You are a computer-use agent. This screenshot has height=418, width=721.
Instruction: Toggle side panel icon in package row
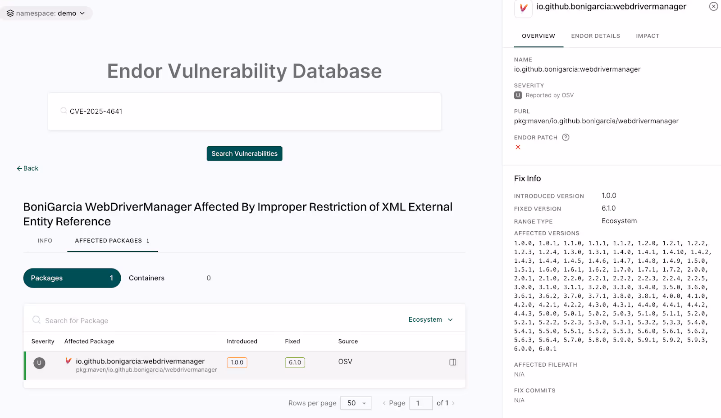(453, 362)
